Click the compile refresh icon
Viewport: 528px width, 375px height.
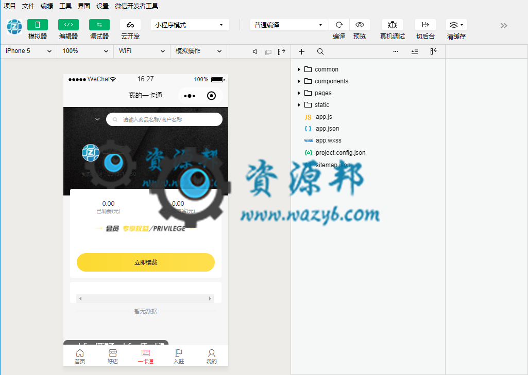pos(339,25)
